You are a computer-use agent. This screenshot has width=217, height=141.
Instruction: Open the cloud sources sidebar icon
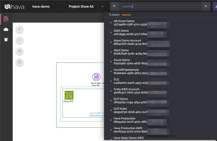(x=6, y=29)
